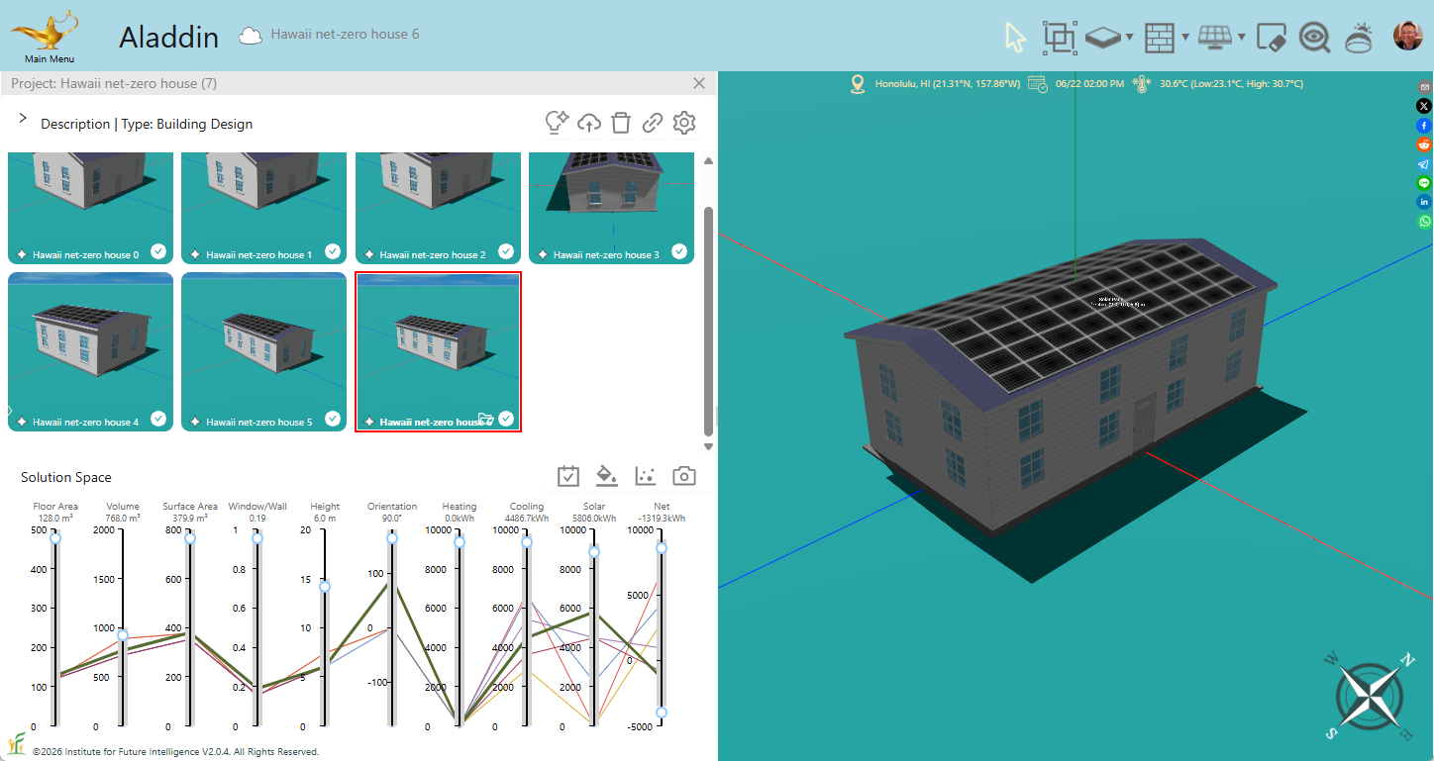1434x761 pixels.
Task: Click the cloud upload icon
Action: coord(589,123)
